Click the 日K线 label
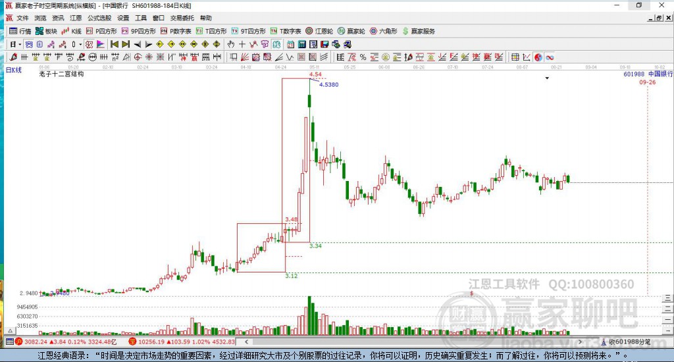This screenshot has width=674, height=362. pyautogui.click(x=13, y=70)
